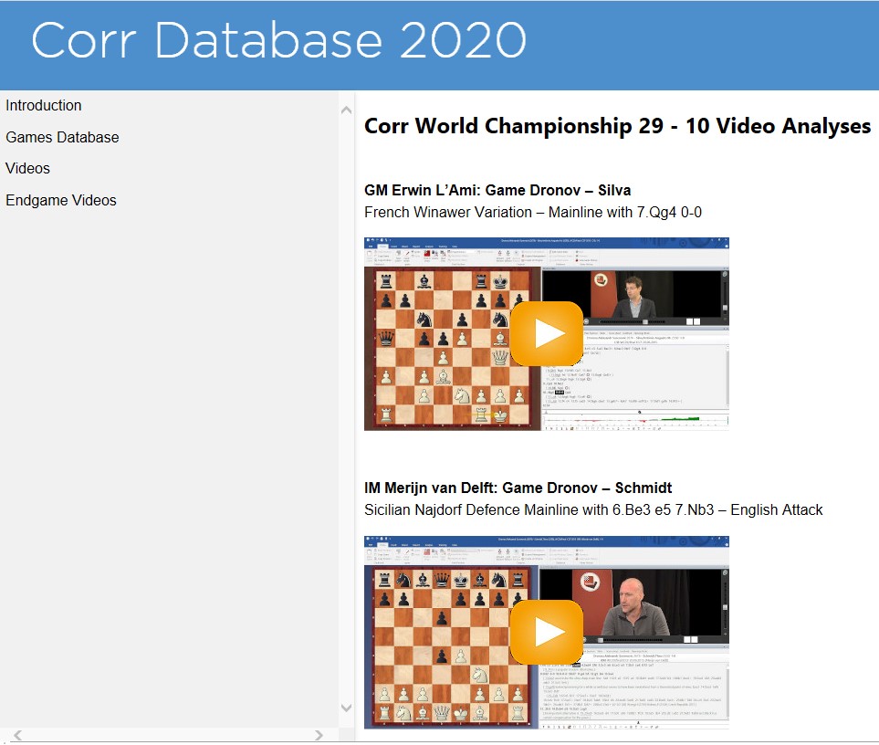Click Merijn van Delft's webcam picture
879x745 pixels.
pyautogui.click(x=633, y=603)
